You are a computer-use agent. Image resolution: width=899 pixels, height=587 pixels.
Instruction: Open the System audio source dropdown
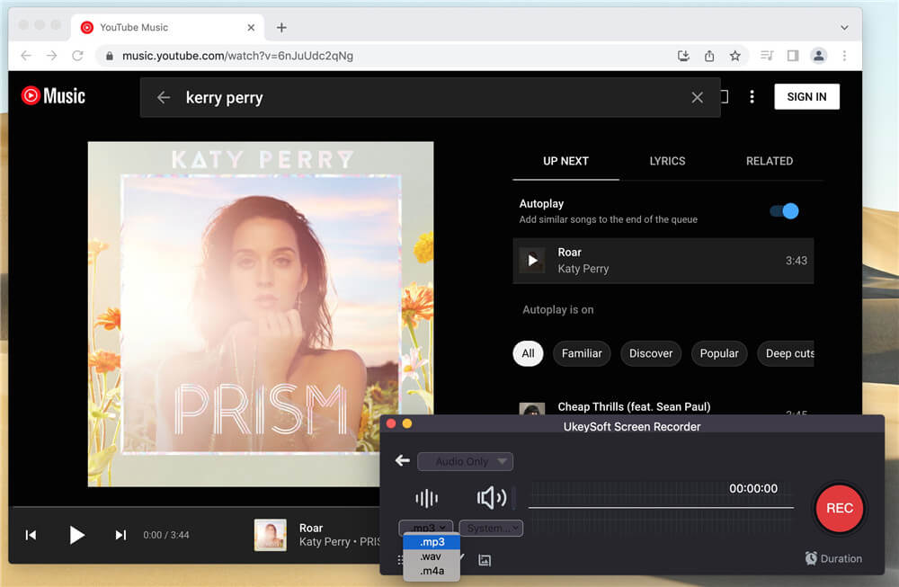click(x=492, y=528)
